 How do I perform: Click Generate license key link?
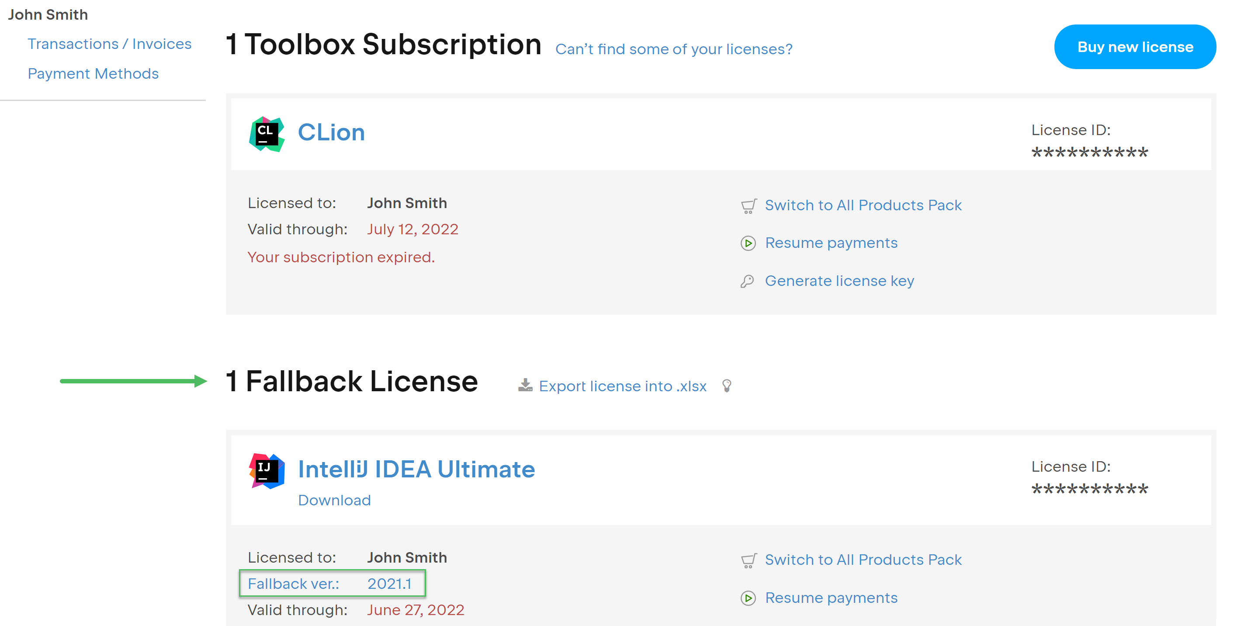(x=839, y=281)
